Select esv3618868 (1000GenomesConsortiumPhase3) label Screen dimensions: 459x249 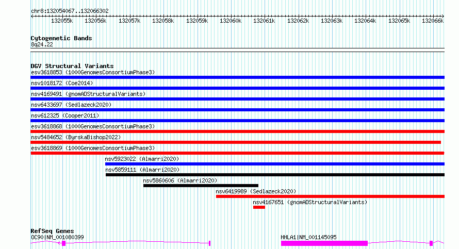coord(93,126)
